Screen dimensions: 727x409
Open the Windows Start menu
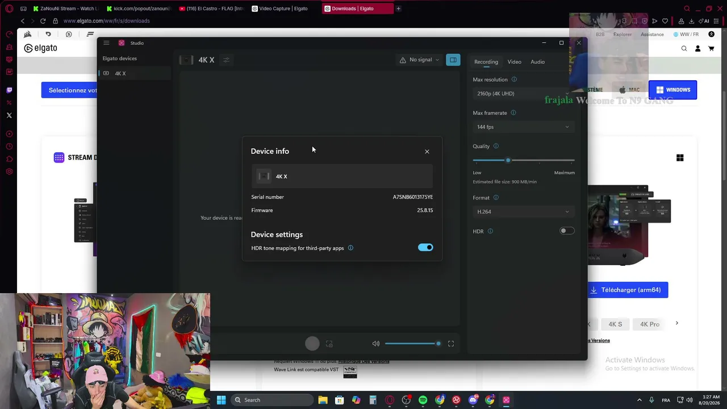coord(222,400)
